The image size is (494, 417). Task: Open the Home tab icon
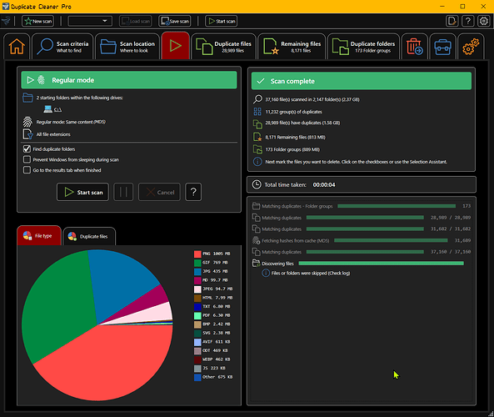[17, 47]
